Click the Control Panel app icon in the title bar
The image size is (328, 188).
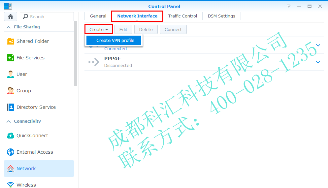(x=8, y=6)
